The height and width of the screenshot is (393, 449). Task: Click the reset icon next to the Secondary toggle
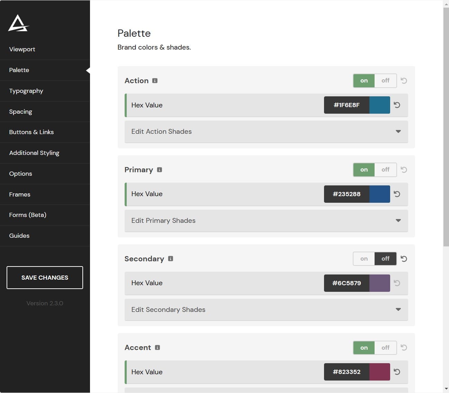pos(404,259)
